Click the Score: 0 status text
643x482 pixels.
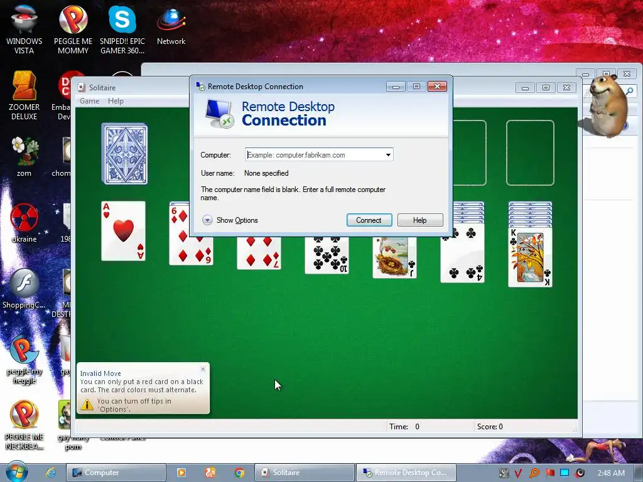[490, 427]
